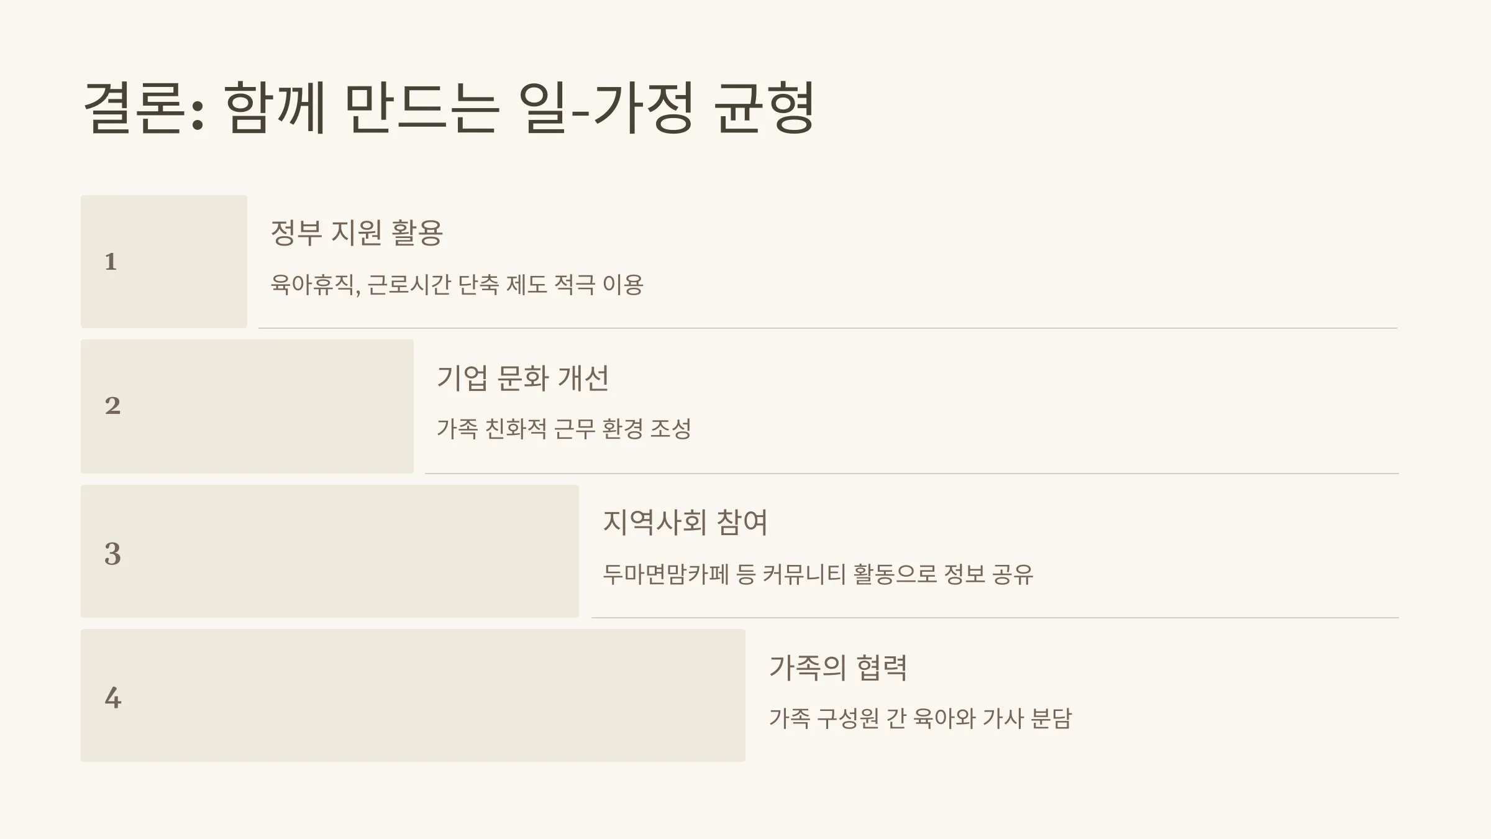Select the number 4 step box
The width and height of the screenshot is (1491, 839).
click(x=413, y=695)
